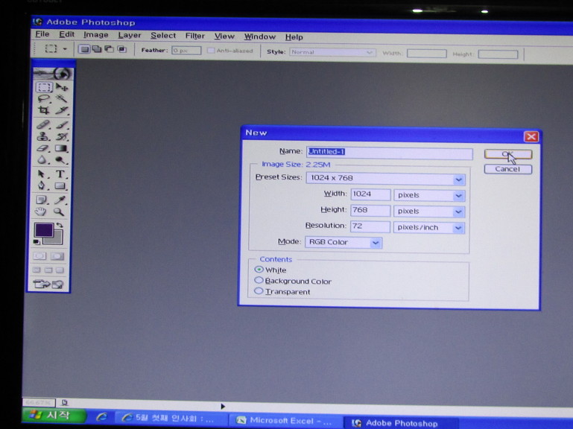
Task: Select the Slice tool
Action: click(x=61, y=110)
